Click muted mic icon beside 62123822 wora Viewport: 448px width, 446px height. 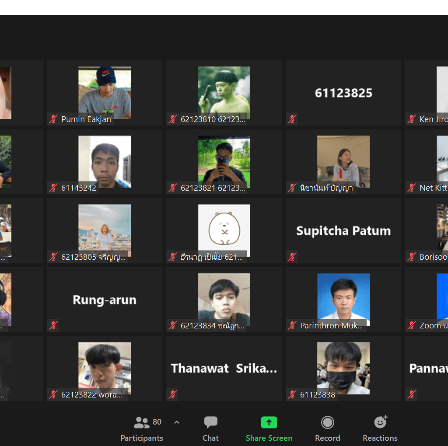click(x=53, y=394)
